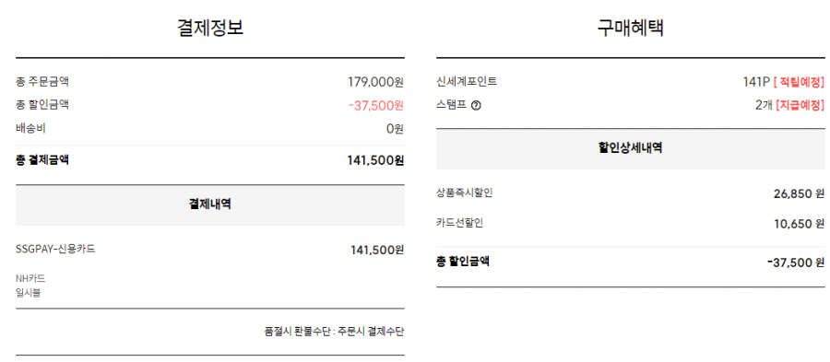Click the 141P points value

tap(755, 83)
